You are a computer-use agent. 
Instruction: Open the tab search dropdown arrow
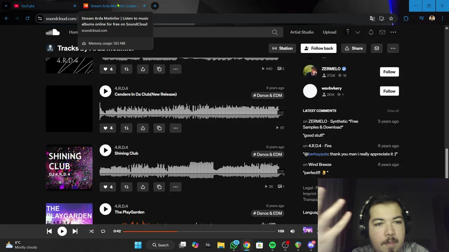point(6,6)
